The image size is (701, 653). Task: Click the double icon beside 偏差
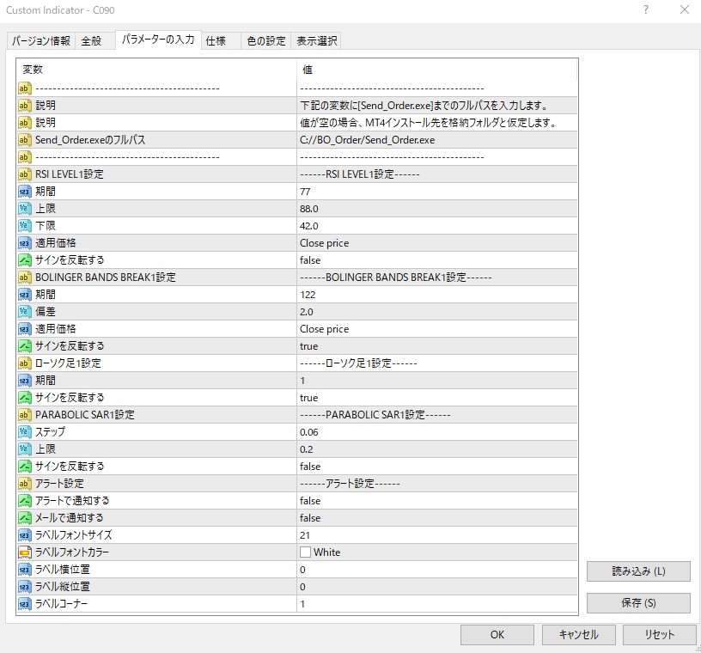pyautogui.click(x=25, y=312)
